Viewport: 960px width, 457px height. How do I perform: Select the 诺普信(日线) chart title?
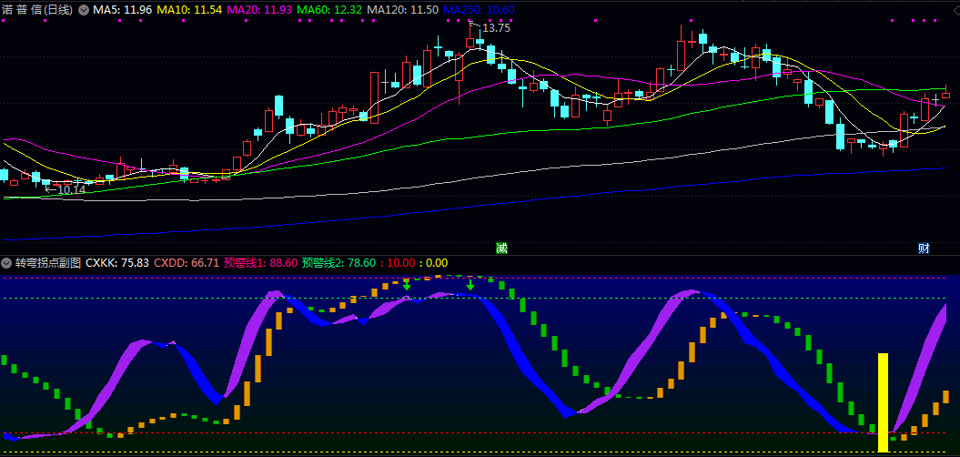(37, 10)
